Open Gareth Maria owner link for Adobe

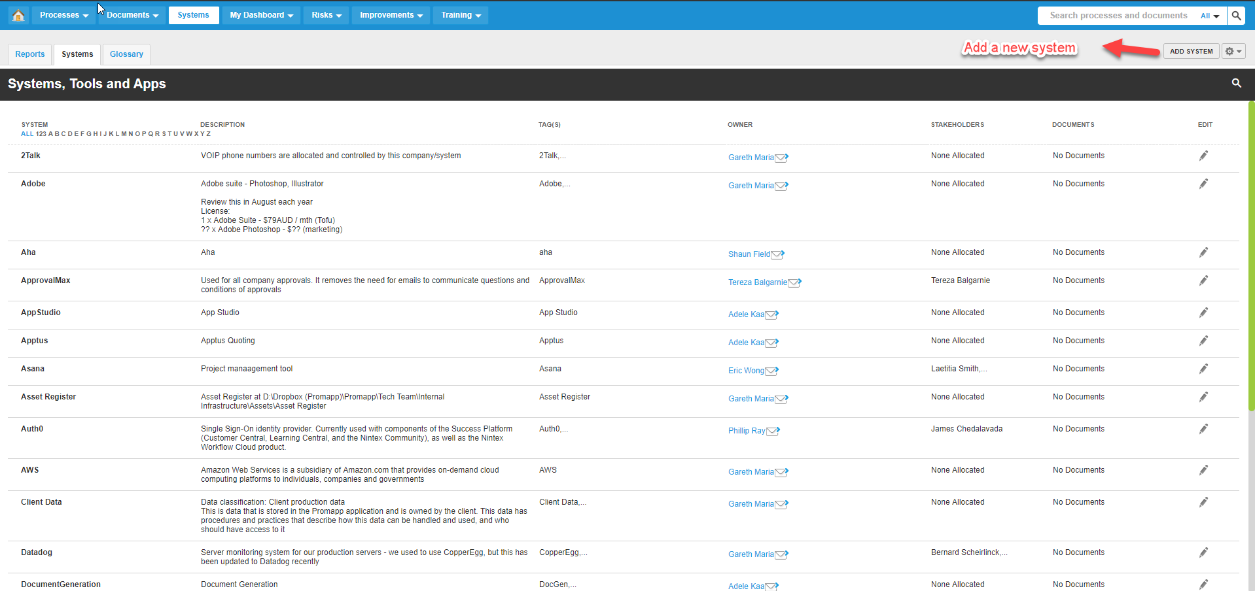[x=751, y=186]
